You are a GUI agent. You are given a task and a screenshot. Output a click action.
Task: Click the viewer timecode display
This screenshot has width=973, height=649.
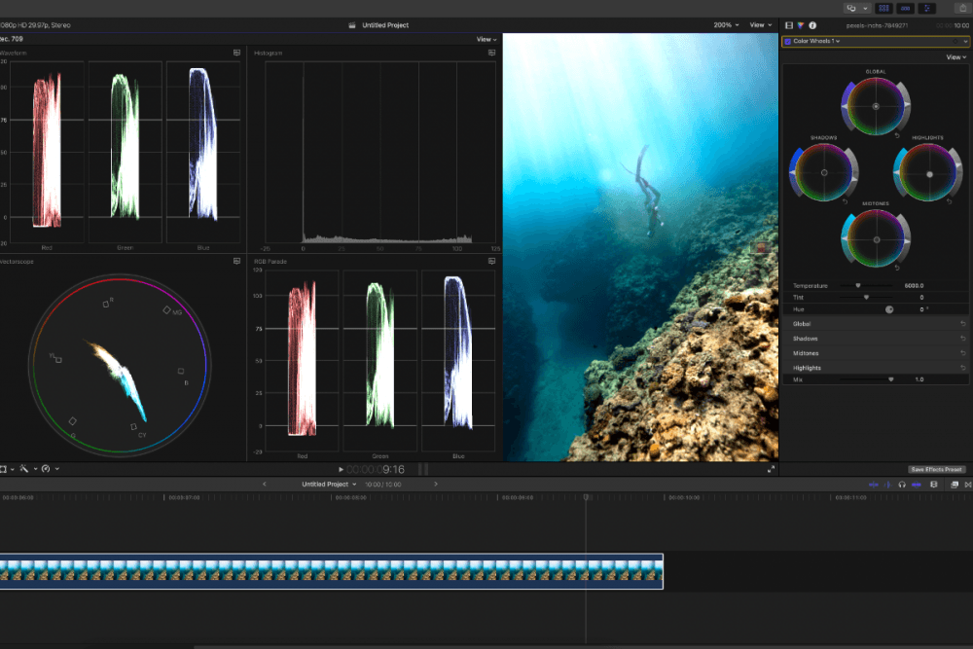click(376, 470)
